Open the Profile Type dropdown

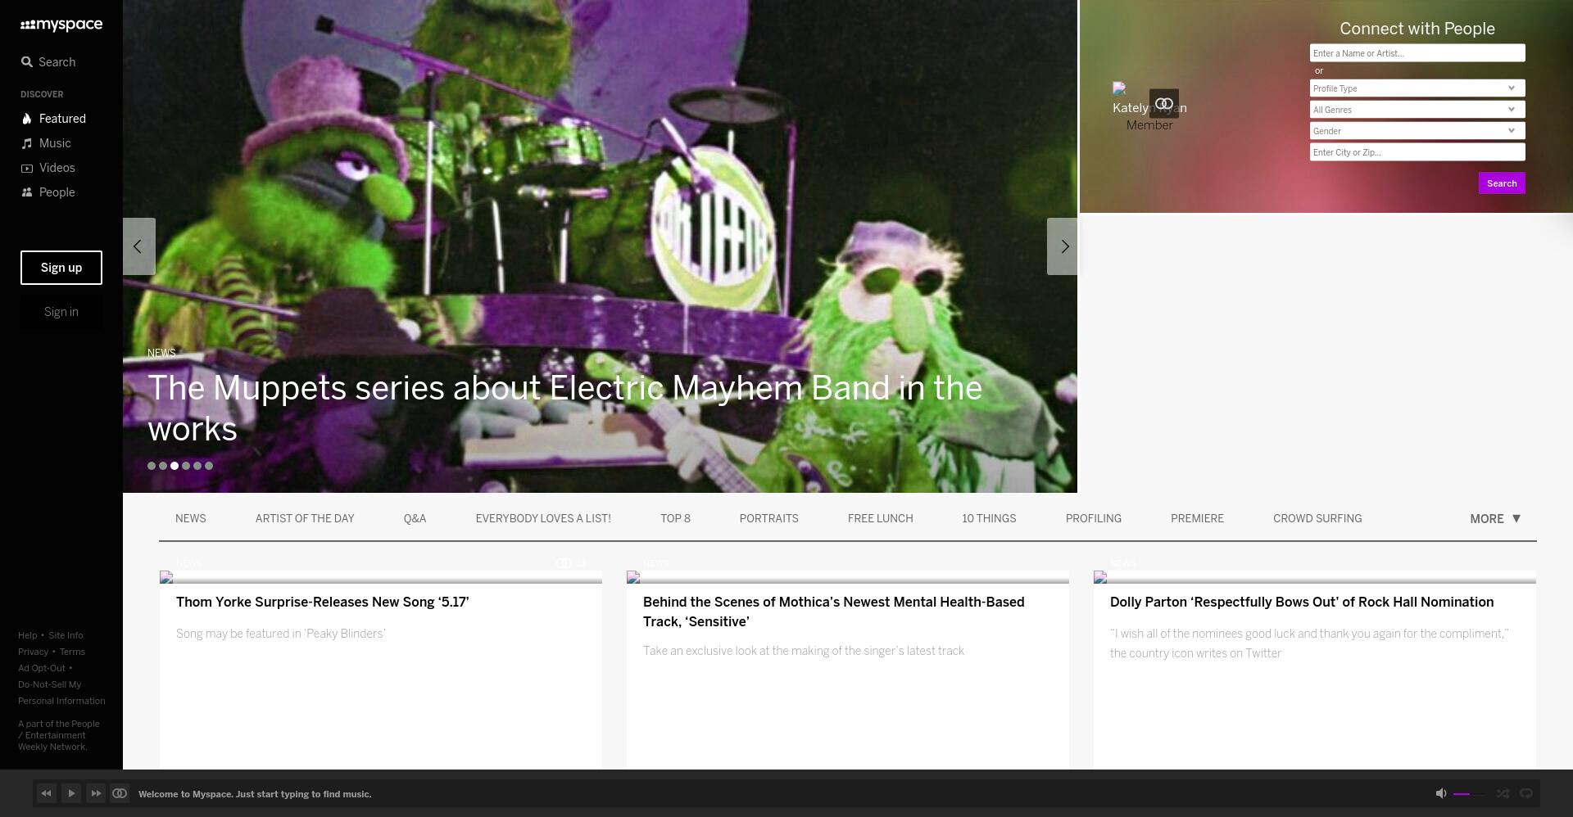click(x=1417, y=88)
